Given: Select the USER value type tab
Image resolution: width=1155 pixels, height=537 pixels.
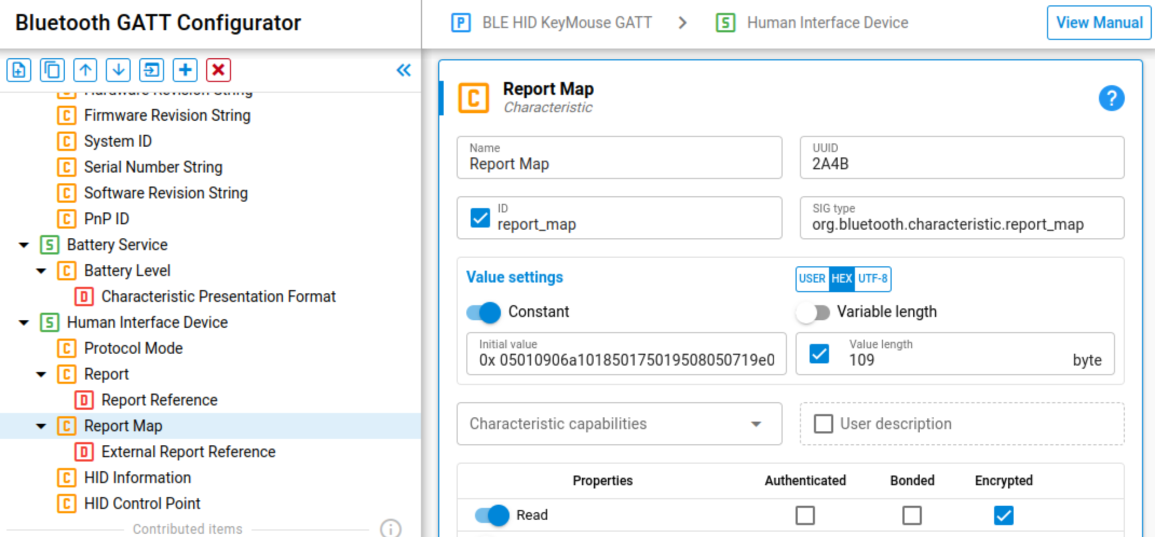Looking at the screenshot, I should pos(812,279).
